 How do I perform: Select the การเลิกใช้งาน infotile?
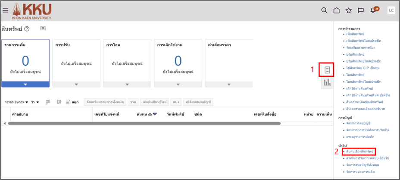coord(178,60)
